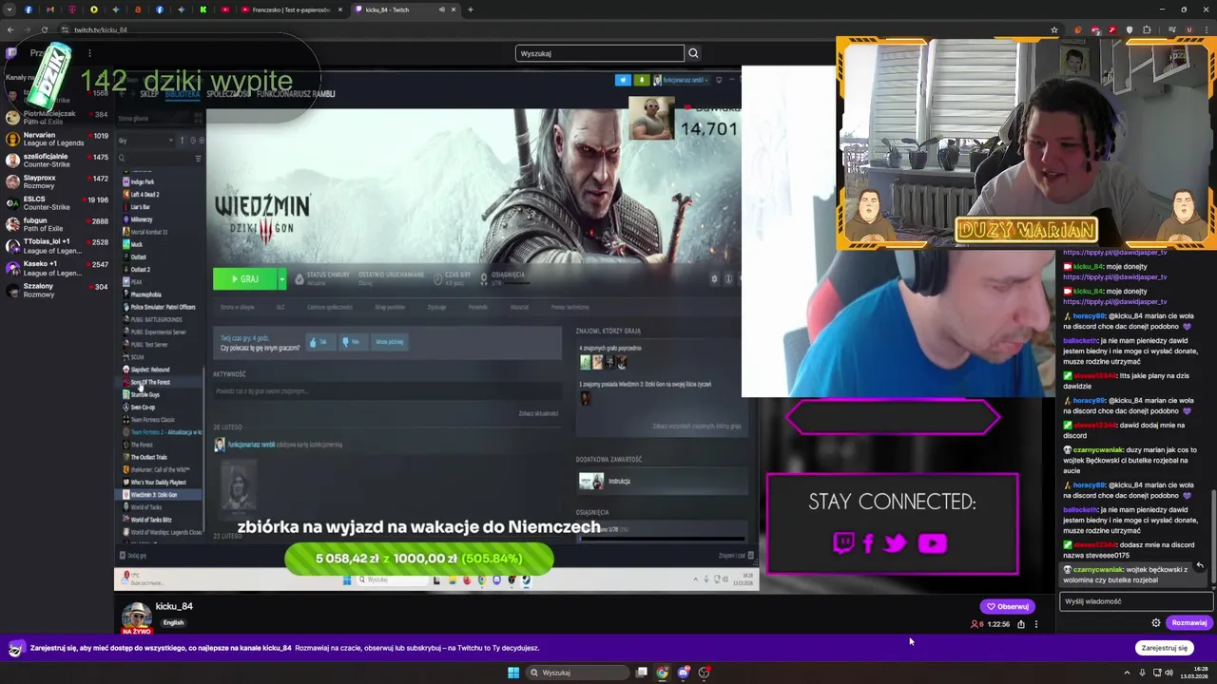The height and width of the screenshot is (684, 1217).
Task: Open Kaseko channel in sidebar
Action: 57,267
